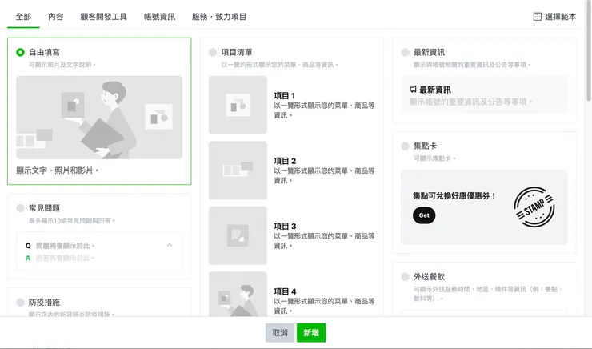The height and width of the screenshot is (349, 592).
Task: Select the 最新資訊 radio button
Action: point(405,52)
